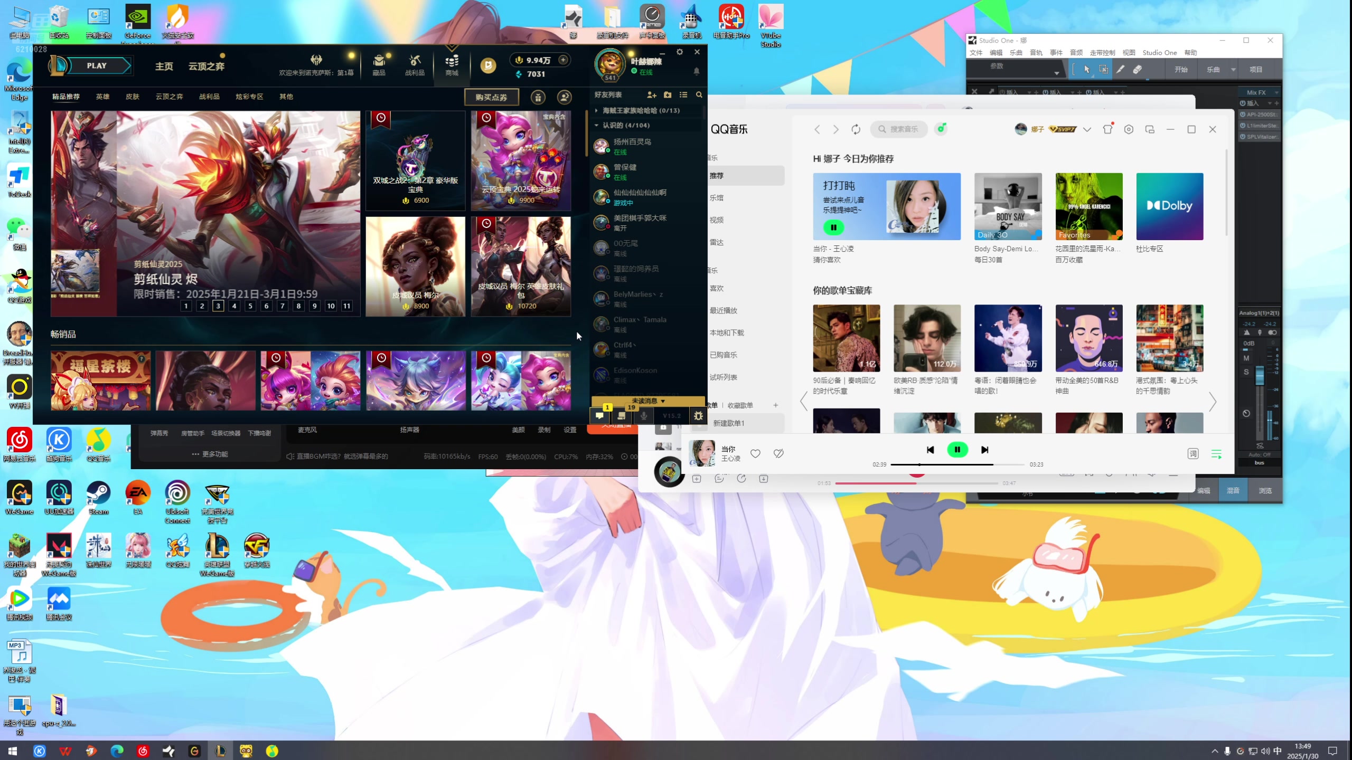Open the QQ Music play queue icon
This screenshot has height=760, width=1352.
pos(1216,454)
